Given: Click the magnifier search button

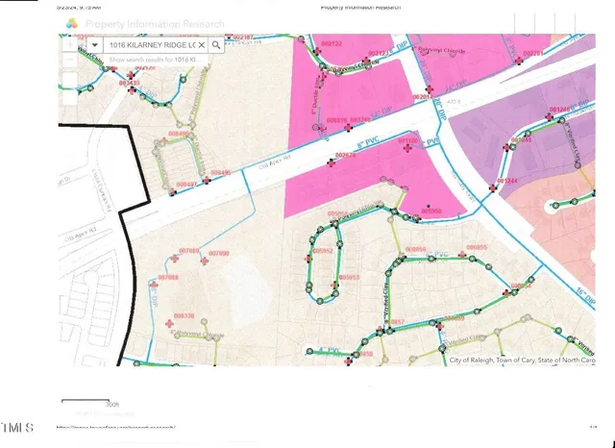Looking at the screenshot, I should click(217, 45).
